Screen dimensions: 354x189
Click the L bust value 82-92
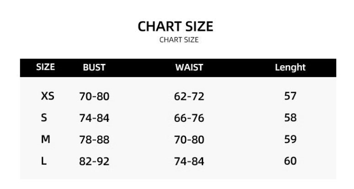(x=94, y=161)
